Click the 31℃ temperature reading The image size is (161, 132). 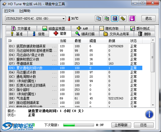click(75, 18)
